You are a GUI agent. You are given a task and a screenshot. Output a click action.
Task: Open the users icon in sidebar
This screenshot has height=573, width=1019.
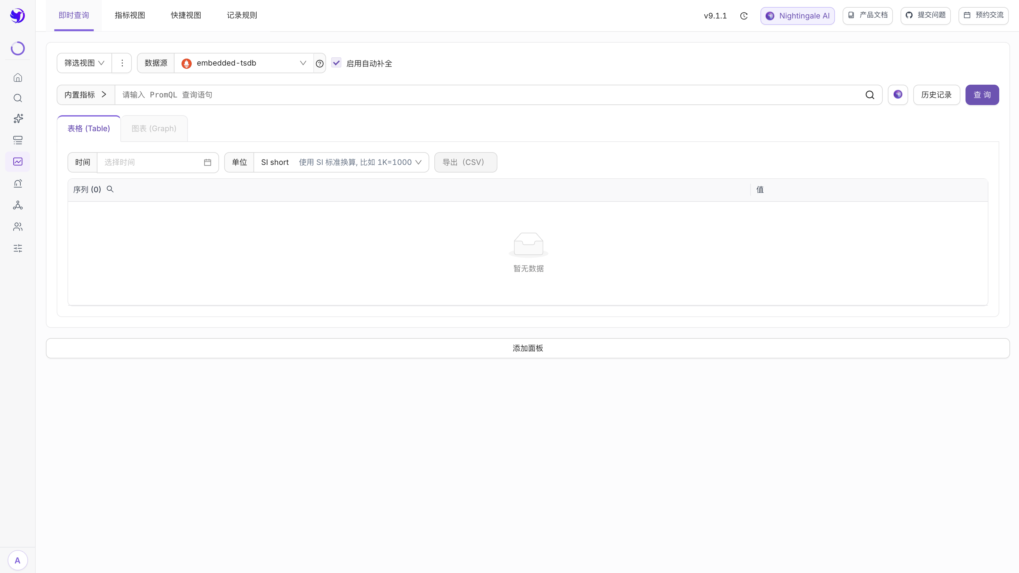tap(18, 227)
